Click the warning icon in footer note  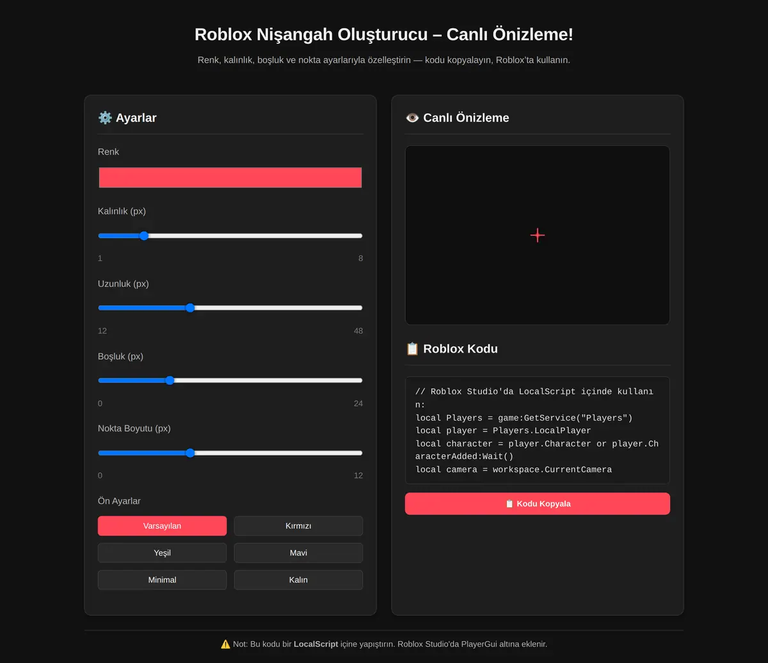225,644
